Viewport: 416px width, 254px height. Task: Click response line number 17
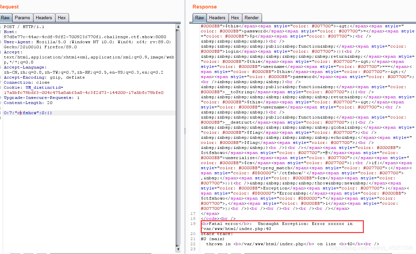coord(193,213)
